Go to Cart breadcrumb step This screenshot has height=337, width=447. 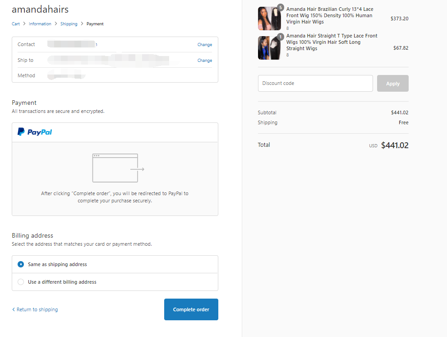pos(16,24)
